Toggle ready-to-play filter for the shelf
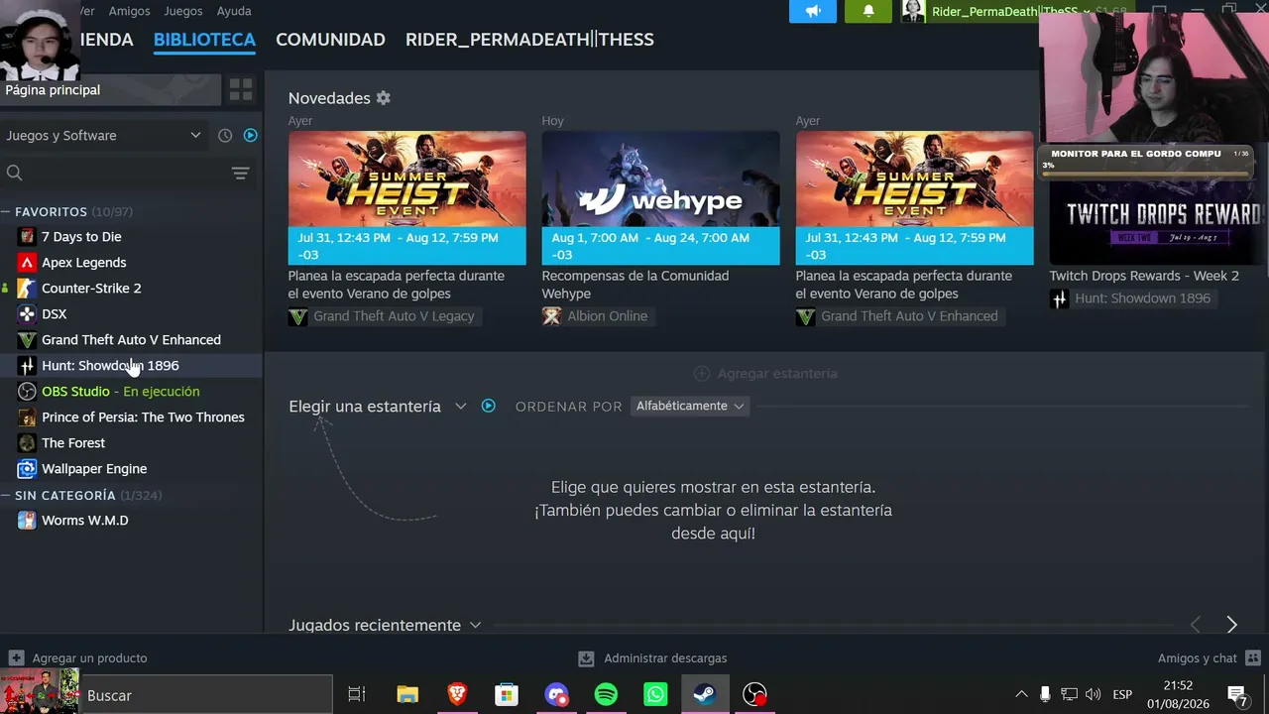This screenshot has width=1269, height=714. 488,406
